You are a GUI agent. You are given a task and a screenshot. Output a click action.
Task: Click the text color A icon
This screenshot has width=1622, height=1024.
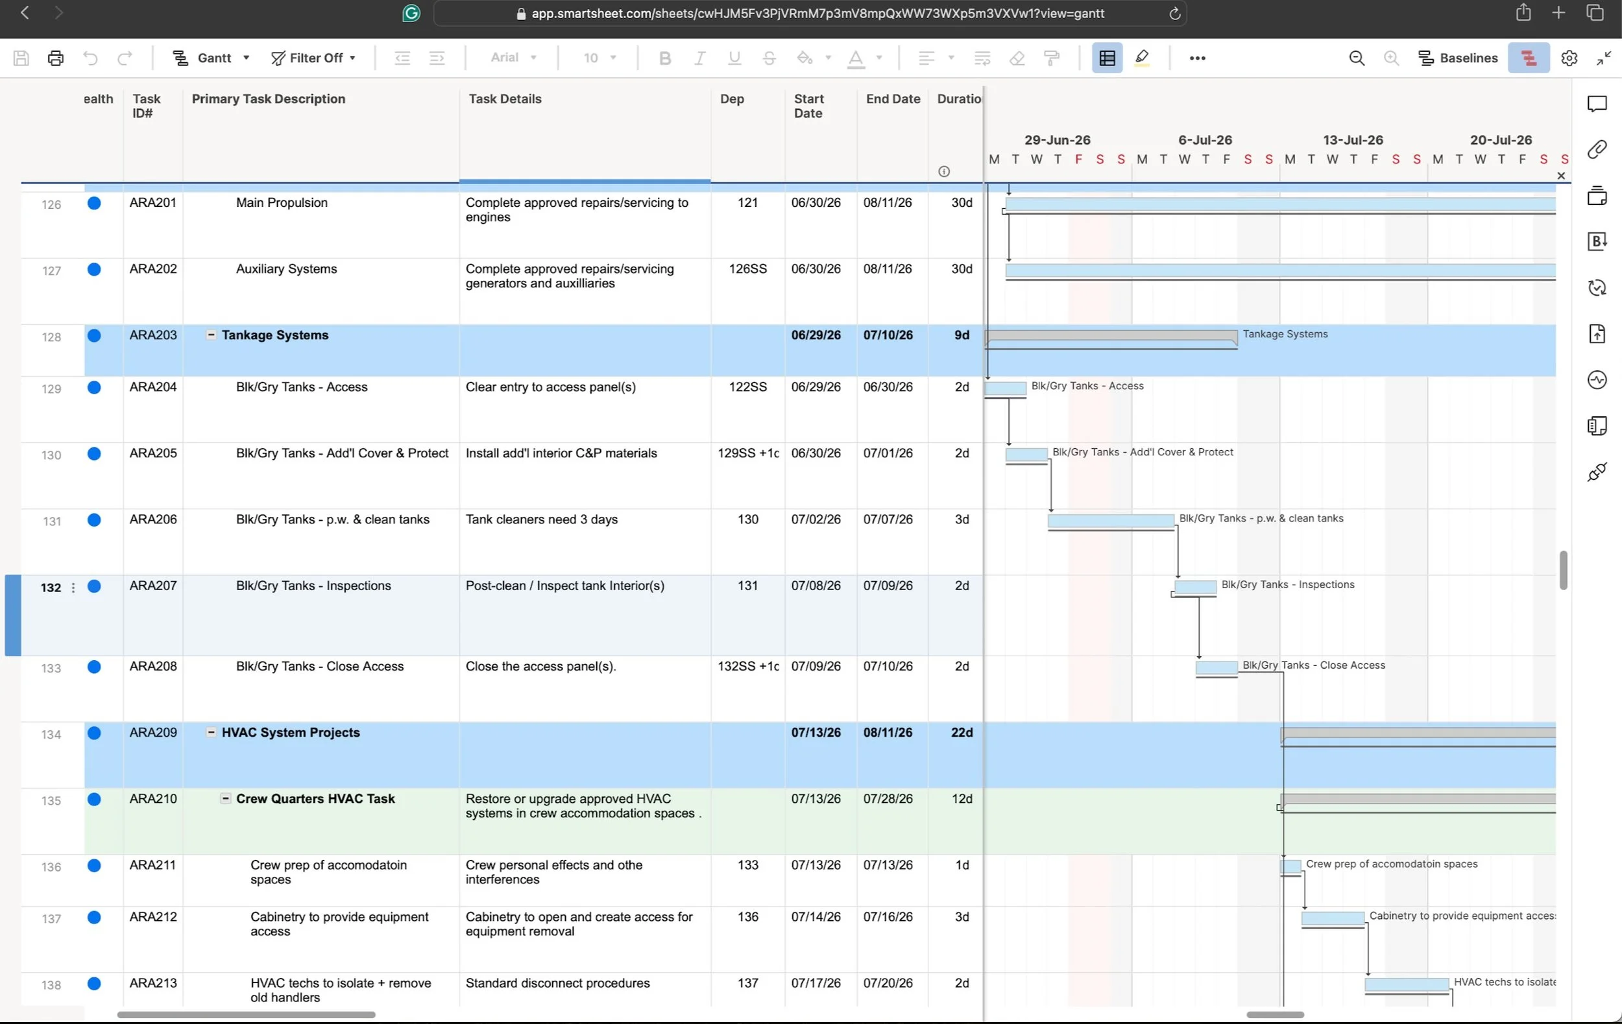point(856,58)
